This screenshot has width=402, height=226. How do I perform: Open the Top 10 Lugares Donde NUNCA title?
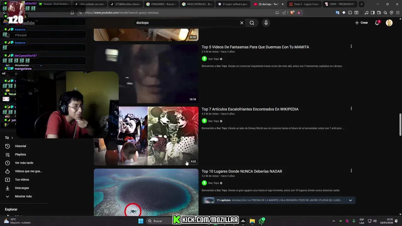click(x=242, y=171)
